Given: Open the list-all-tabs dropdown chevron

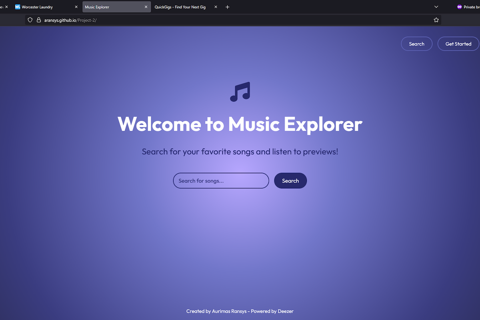Looking at the screenshot, I should 436,7.
